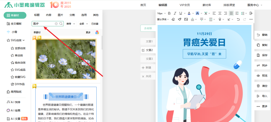
Task: Open the 默认字体 font family dropdown
Action: coord(163,19)
